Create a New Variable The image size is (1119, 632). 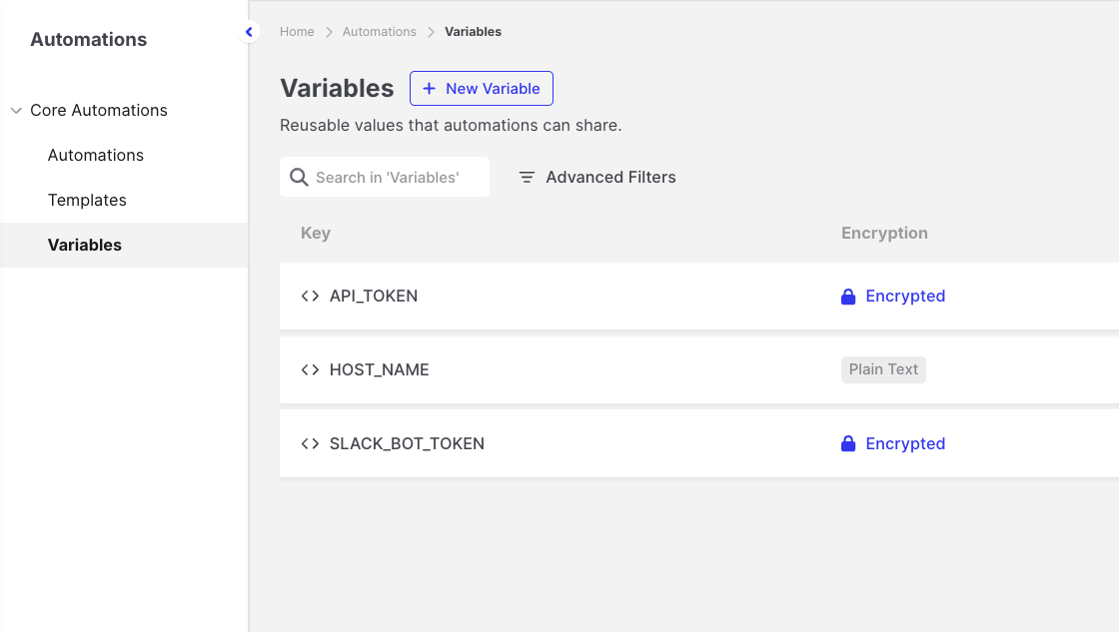pyautogui.click(x=481, y=89)
